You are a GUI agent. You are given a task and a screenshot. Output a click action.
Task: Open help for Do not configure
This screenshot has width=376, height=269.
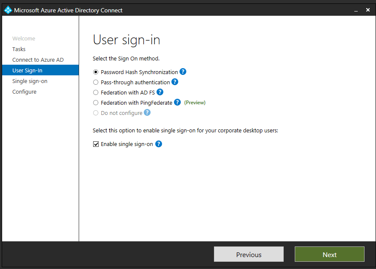point(147,112)
